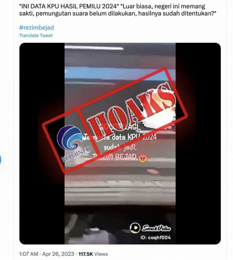Click the KOMINFO label under the logo
This screenshot has width=233, height=260.
point(77,154)
